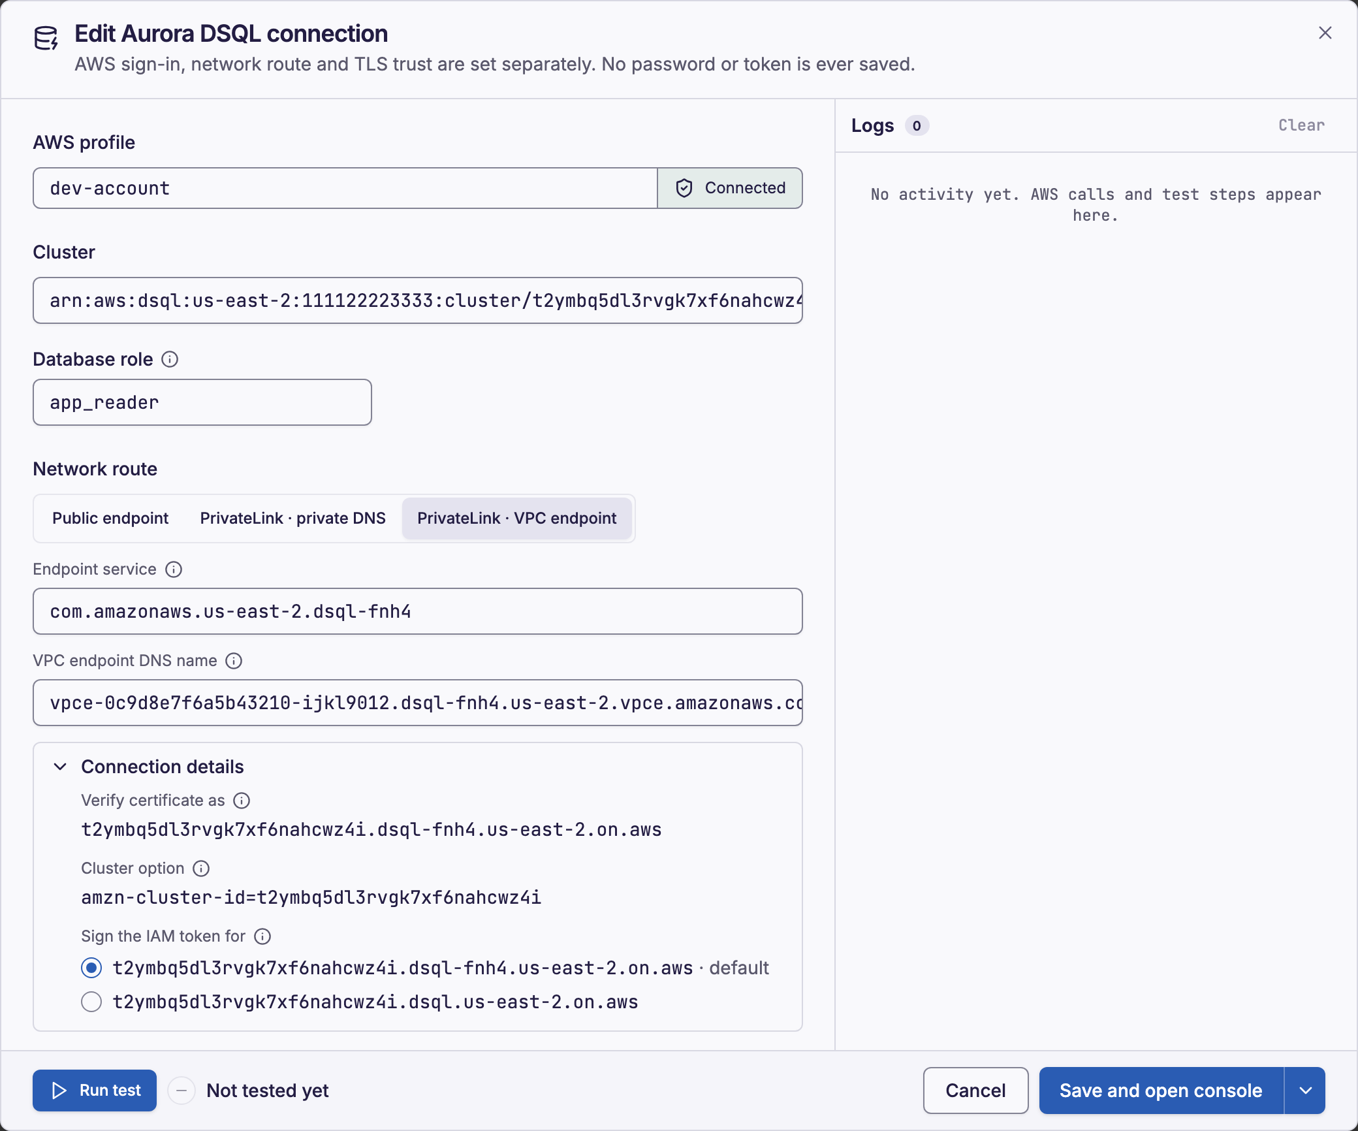Switch to PrivateLink · private DNS route
Screen dimensions: 1358x1131
(292, 518)
